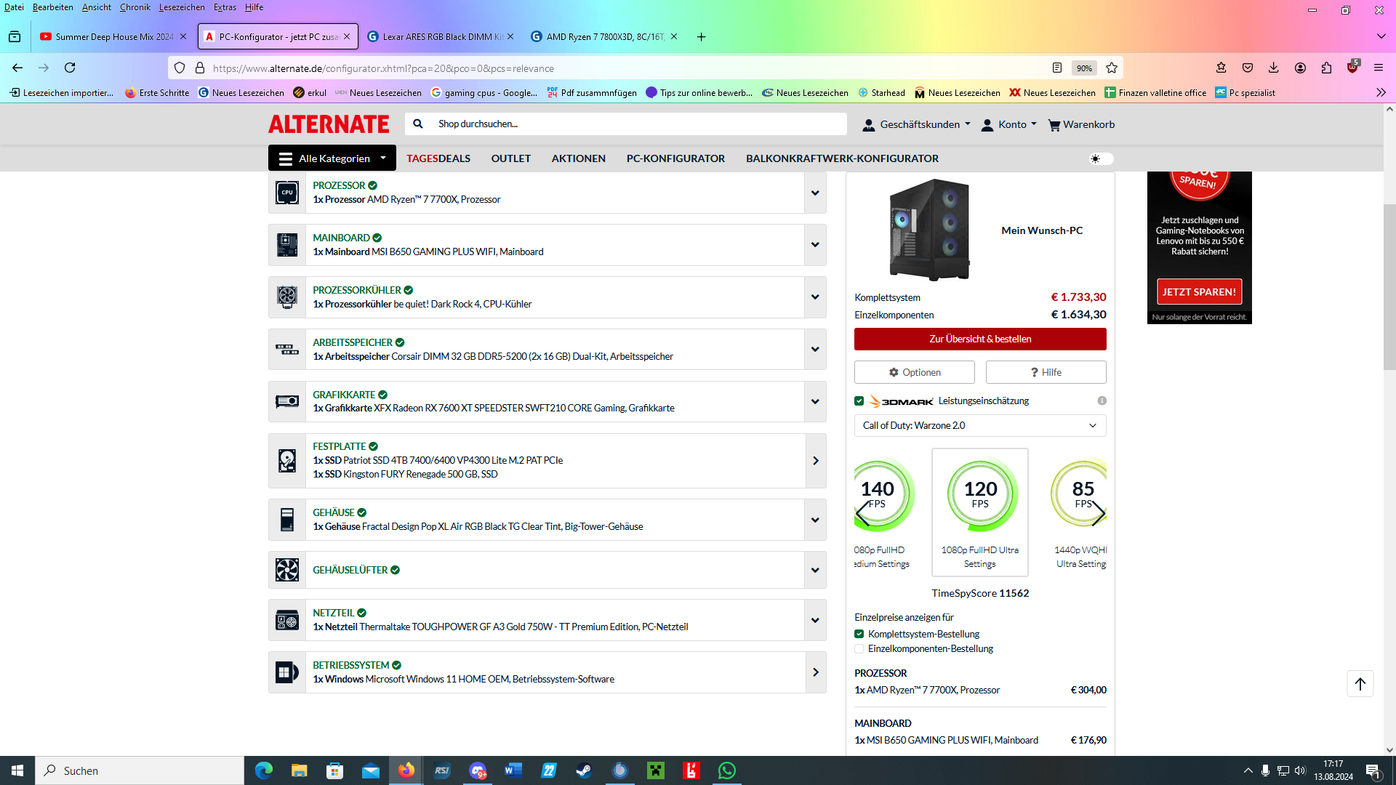This screenshot has width=1396, height=785.
Task: Toggle Komplettsystem-Bestellung checkbox
Action: [859, 635]
